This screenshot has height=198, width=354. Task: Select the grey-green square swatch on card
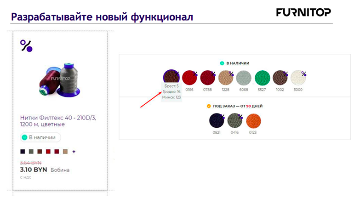click(31, 152)
